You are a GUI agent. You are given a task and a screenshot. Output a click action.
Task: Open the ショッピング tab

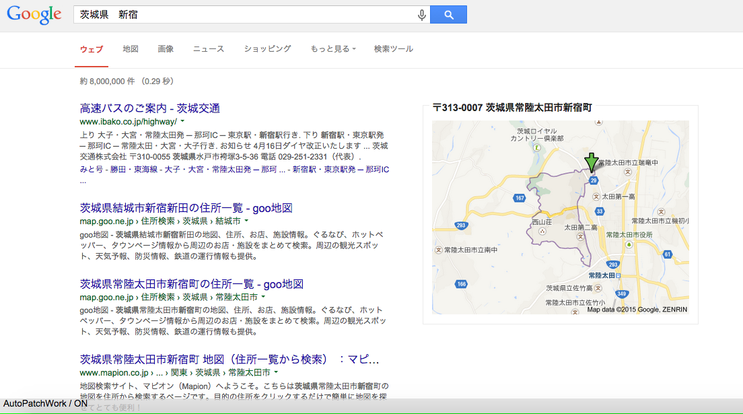267,49
